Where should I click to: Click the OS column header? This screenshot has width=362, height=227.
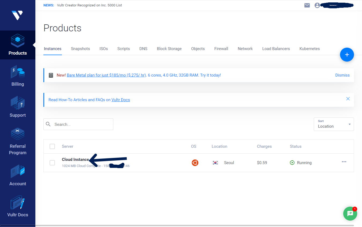click(194, 146)
